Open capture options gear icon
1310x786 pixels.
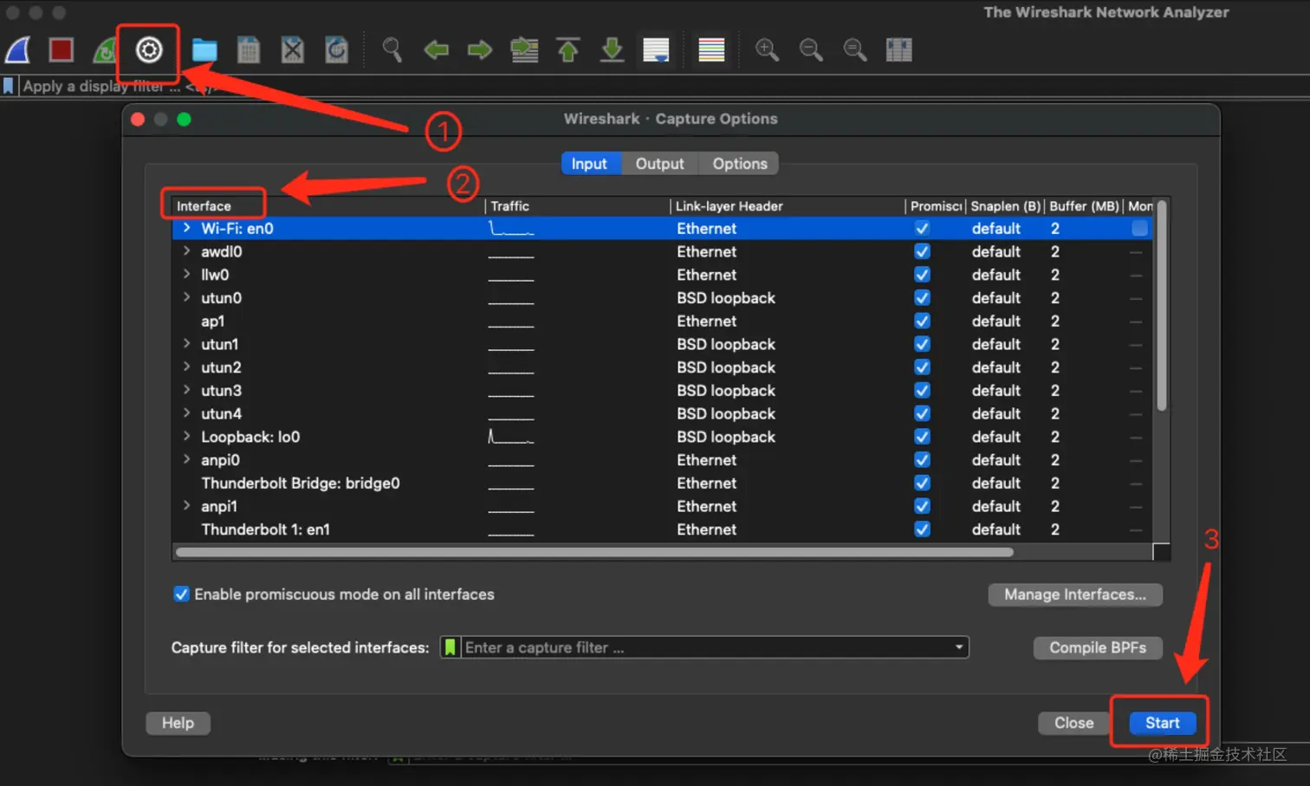[x=149, y=50]
